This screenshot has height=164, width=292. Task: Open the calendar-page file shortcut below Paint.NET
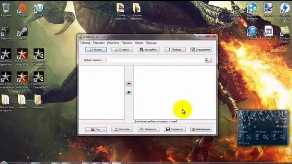point(268,33)
